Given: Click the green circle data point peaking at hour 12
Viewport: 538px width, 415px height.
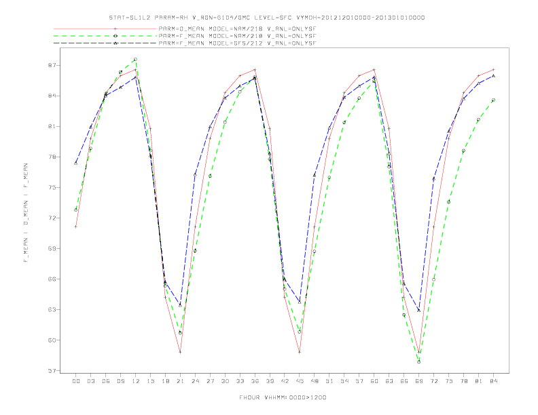Looking at the screenshot, I should [136, 59].
